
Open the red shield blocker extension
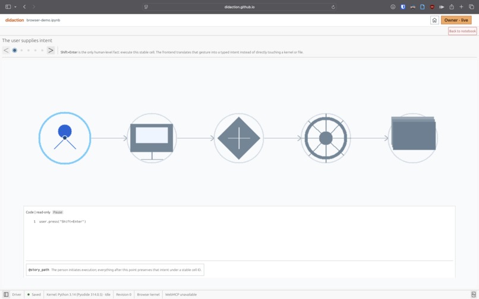432,7
